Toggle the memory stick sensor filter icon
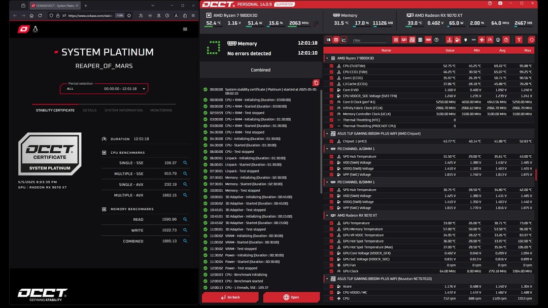The height and width of the screenshot is (308, 548). (428, 40)
